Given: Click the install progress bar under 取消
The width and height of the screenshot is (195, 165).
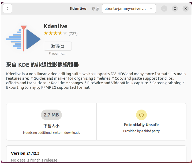Looking at the screenshot, I should (50, 50).
